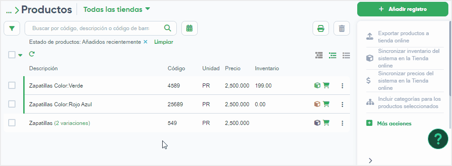
Task: Click the Unidad column header
Action: click(211, 68)
